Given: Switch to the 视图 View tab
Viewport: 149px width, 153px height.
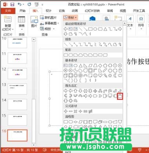Looking at the screenshot, I should click(x=123, y=11).
